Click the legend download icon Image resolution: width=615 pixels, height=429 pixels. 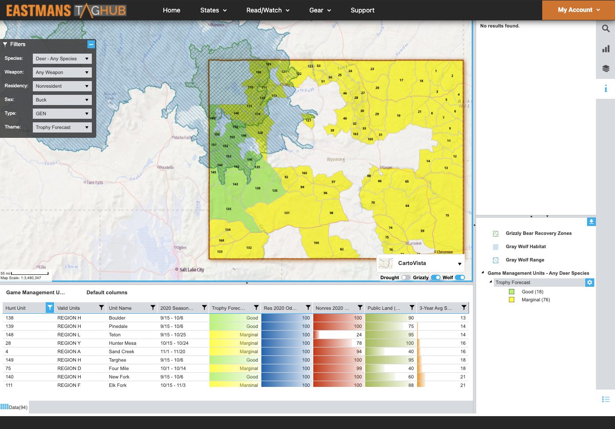pyautogui.click(x=591, y=222)
